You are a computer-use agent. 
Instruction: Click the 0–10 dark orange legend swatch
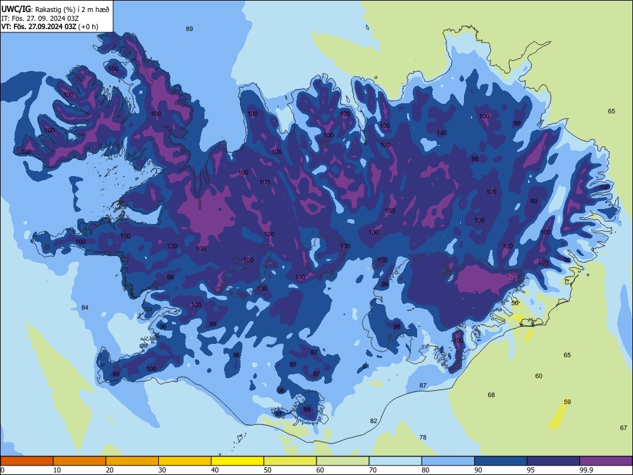(27, 461)
